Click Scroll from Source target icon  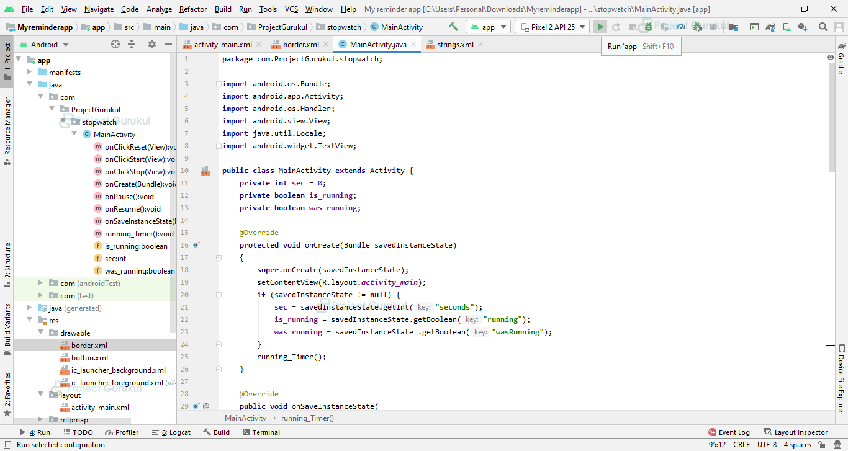click(x=115, y=44)
